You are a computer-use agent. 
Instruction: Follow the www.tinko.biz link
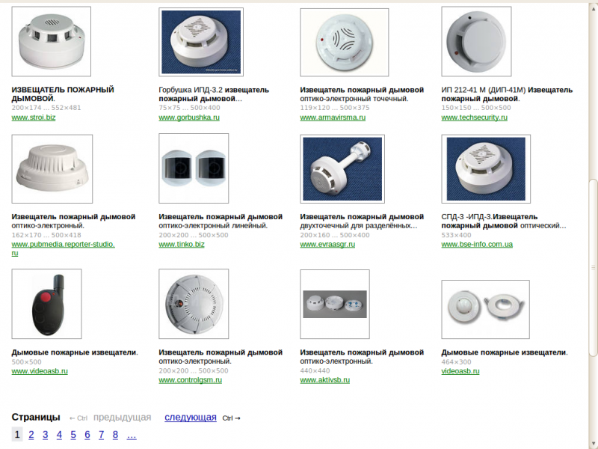[182, 245]
